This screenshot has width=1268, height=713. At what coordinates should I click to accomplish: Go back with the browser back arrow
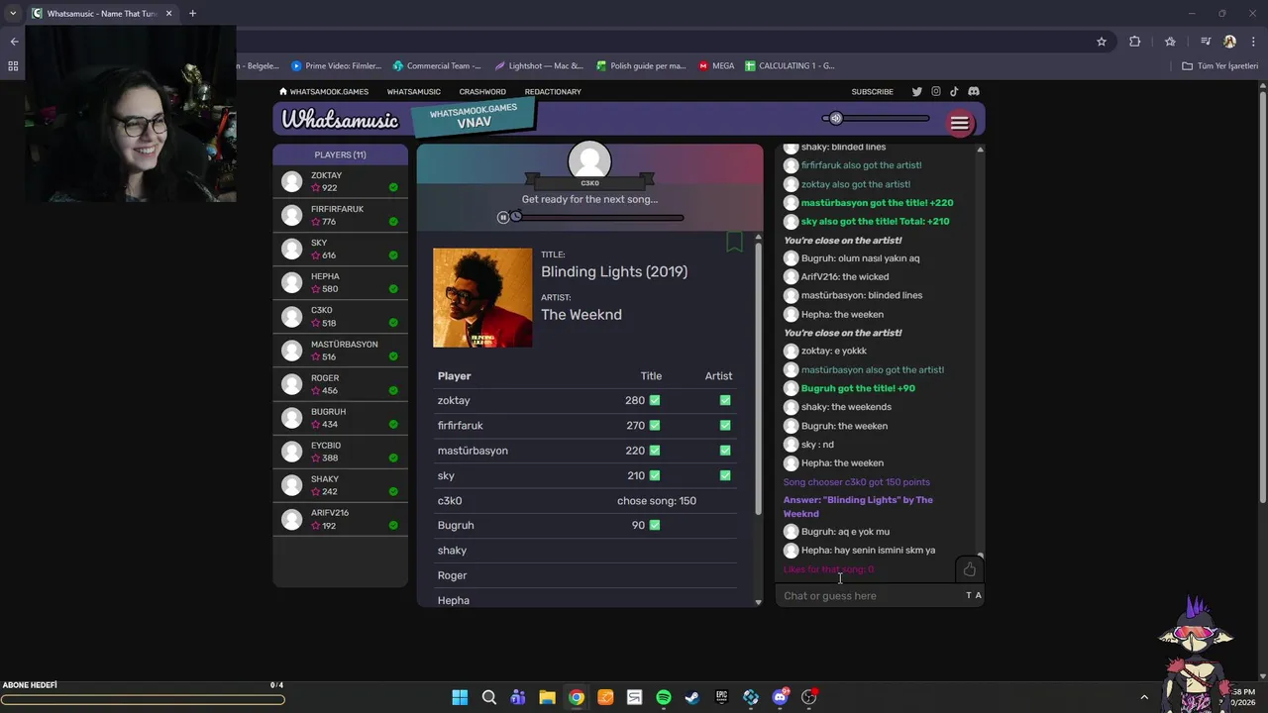pos(14,42)
